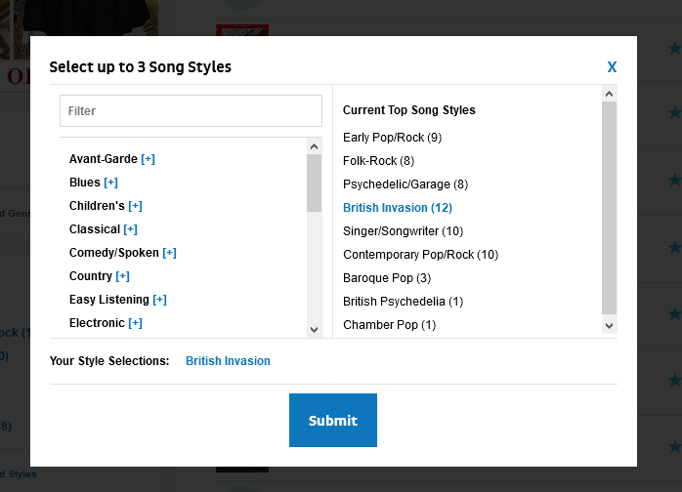Choose the Folk-Rock (8) style
The width and height of the screenshot is (682, 492).
[378, 161]
